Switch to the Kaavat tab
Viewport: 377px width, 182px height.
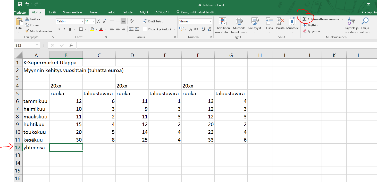[94, 12]
